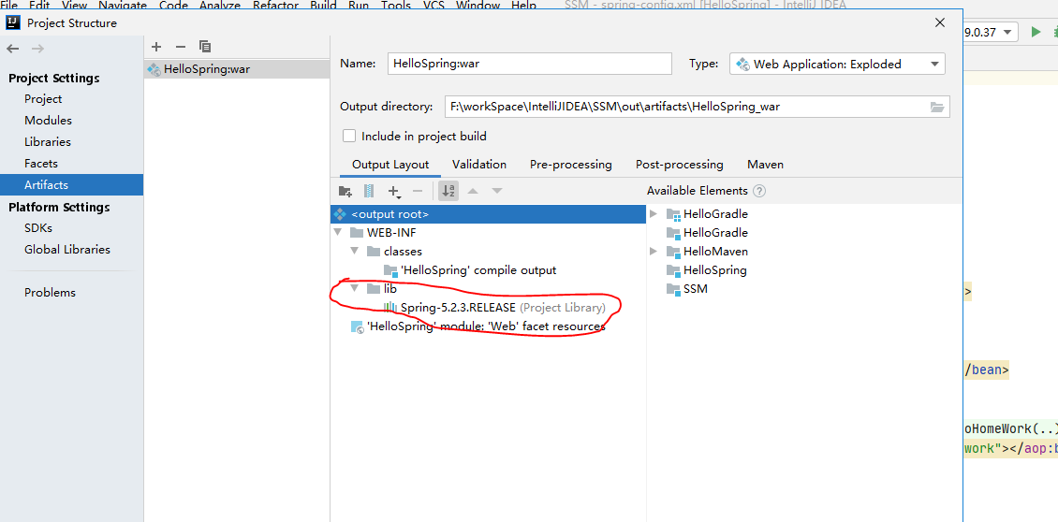Open the Maven tab
Screen dimensions: 1058x522
click(x=765, y=165)
